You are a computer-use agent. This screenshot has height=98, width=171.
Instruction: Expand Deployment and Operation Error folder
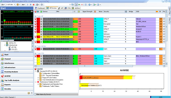[x=38, y=84]
